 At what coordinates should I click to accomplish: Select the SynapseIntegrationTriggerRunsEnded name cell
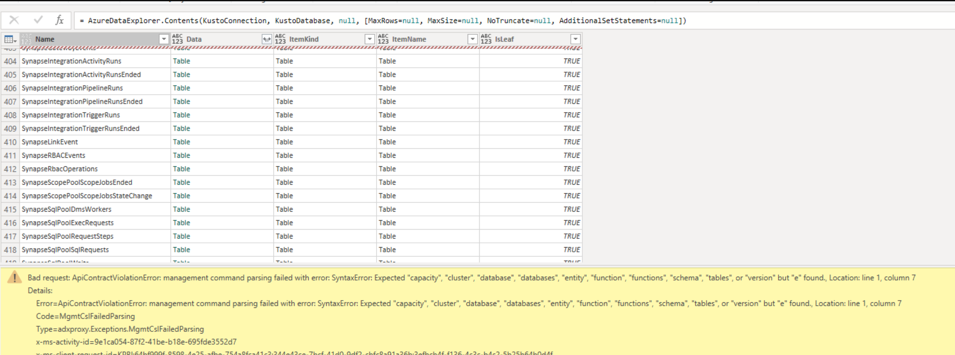[95, 128]
